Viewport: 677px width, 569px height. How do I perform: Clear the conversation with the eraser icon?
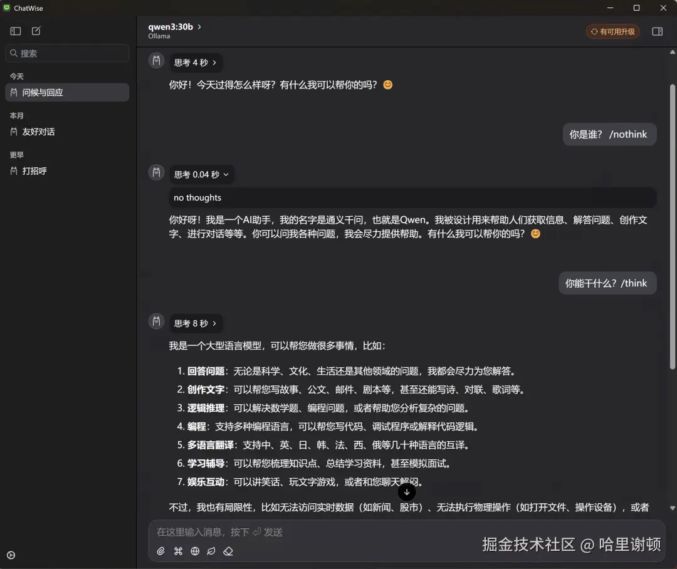pos(229,551)
